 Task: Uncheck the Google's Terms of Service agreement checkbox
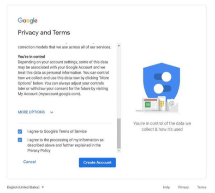[x=20, y=131]
